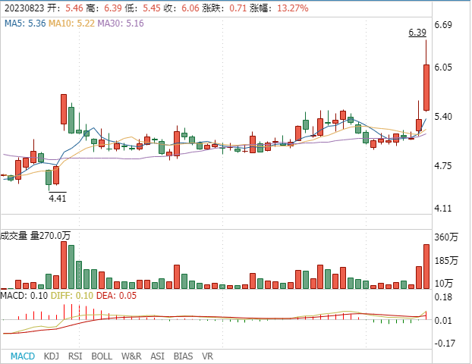Switch to the MACD indicator tab

(x=23, y=356)
